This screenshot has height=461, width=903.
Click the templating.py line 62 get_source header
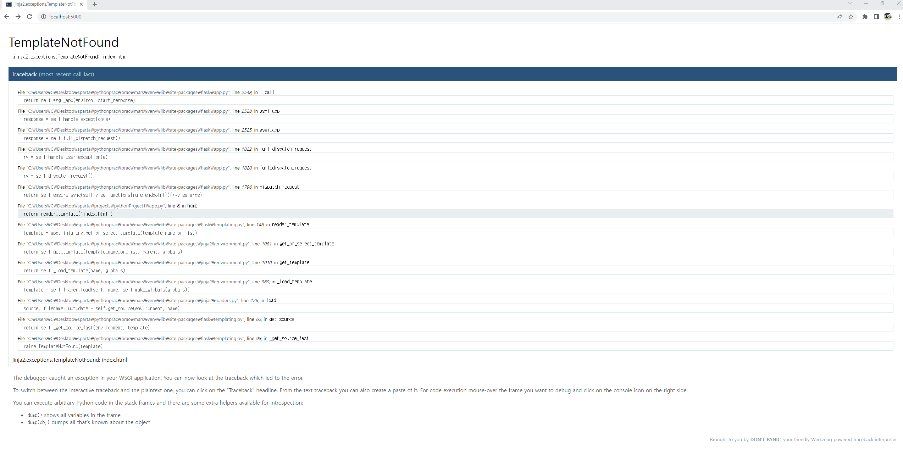[x=156, y=319]
